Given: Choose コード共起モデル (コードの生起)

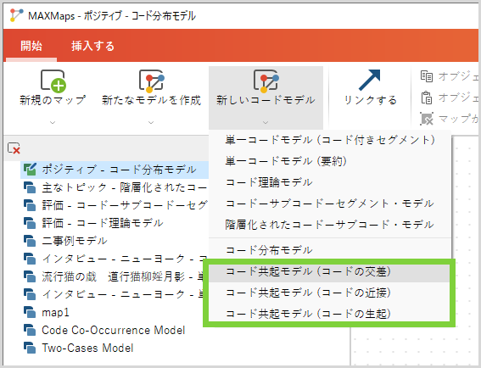Looking at the screenshot, I should pos(330,314).
